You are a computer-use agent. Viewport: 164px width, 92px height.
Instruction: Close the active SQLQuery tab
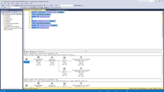click(x=45, y=10)
